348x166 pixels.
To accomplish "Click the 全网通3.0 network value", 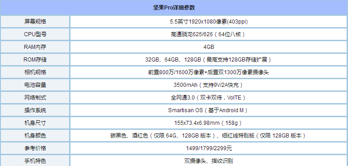I will [209, 98].
